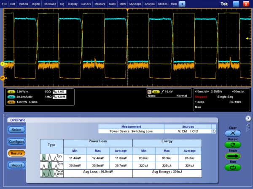Click the trigger level marker on graticule edge
The image size is (253, 189).
pyautogui.click(x=248, y=37)
